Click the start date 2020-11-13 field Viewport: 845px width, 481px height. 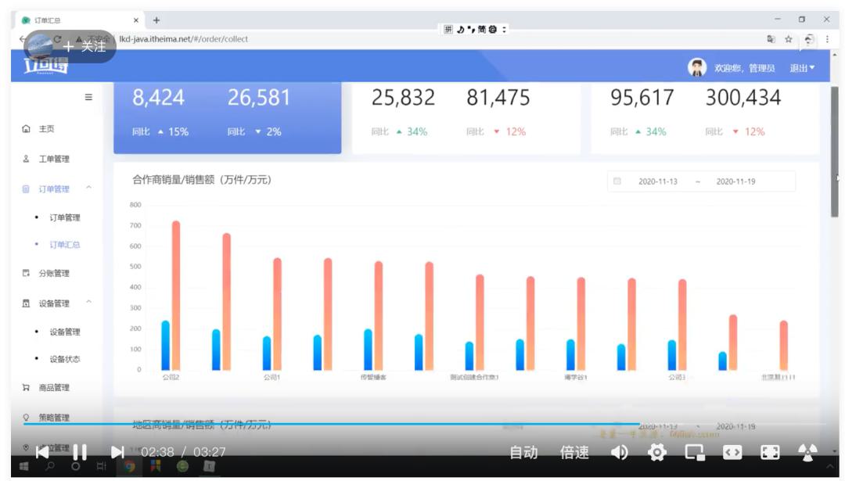click(657, 181)
